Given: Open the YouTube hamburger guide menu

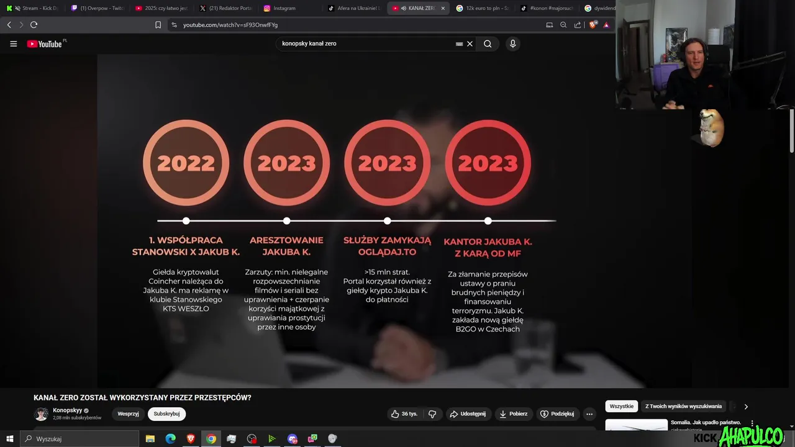Looking at the screenshot, I should 13,44.
